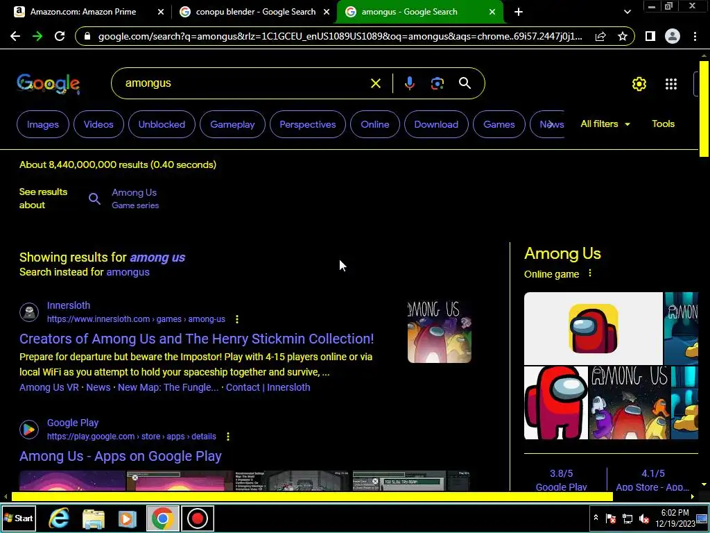Open the new tab plus button
710x533 pixels.
[519, 12]
